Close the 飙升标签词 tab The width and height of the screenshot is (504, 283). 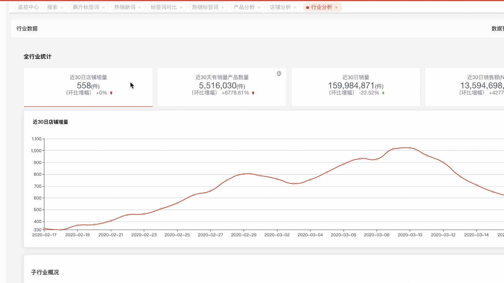pyautogui.click(x=103, y=8)
